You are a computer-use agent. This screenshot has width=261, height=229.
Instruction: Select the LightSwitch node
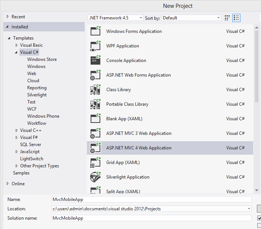pos(32,159)
